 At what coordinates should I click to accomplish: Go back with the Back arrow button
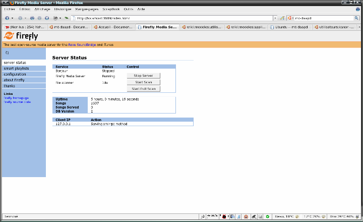click(7, 18)
